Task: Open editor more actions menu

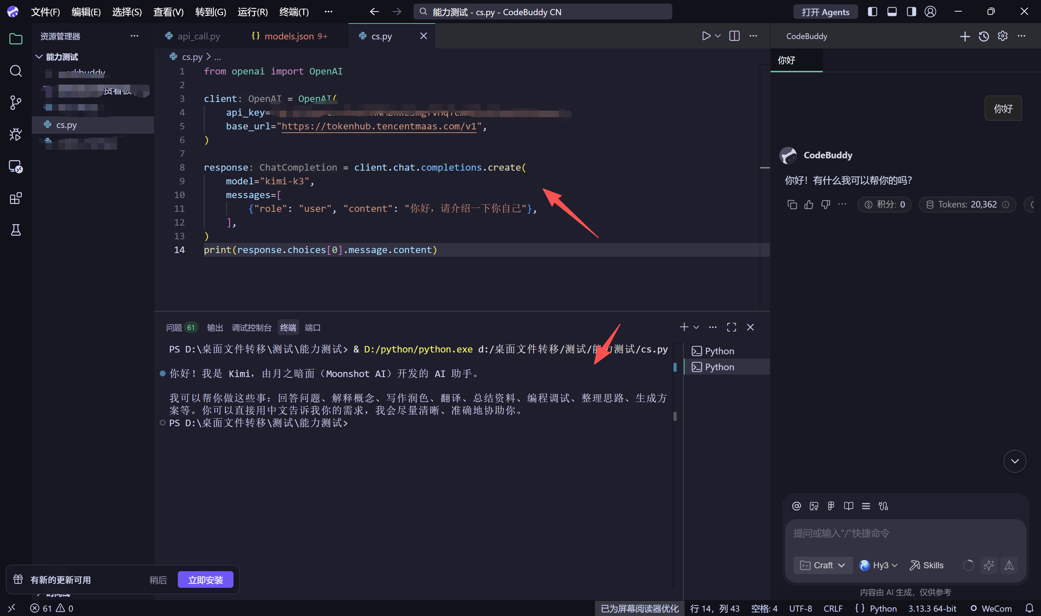Action: click(753, 36)
